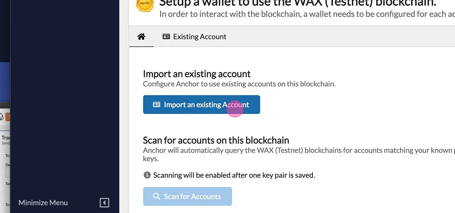Click the ID card icon beside Existing Account

[x=166, y=37]
